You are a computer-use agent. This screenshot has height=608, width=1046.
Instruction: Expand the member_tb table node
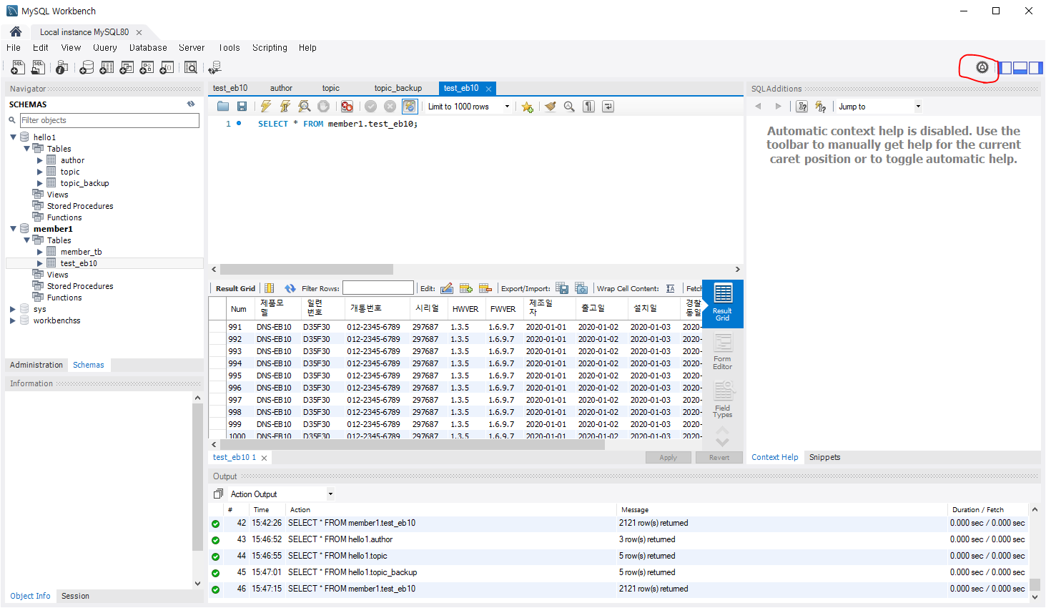(x=40, y=252)
